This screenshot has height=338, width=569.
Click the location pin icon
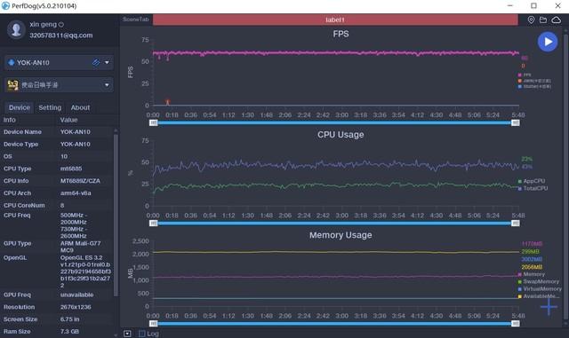pos(531,20)
